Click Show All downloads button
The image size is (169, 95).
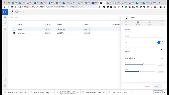point(158,92)
